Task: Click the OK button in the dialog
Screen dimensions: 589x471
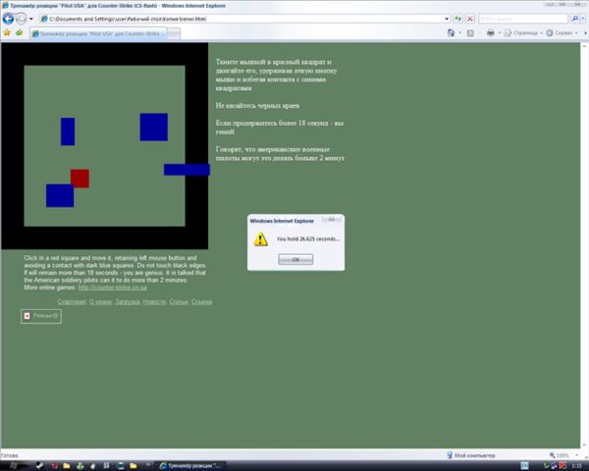Action: [295, 259]
